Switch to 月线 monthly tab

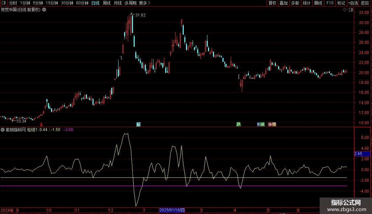(x=118, y=3)
